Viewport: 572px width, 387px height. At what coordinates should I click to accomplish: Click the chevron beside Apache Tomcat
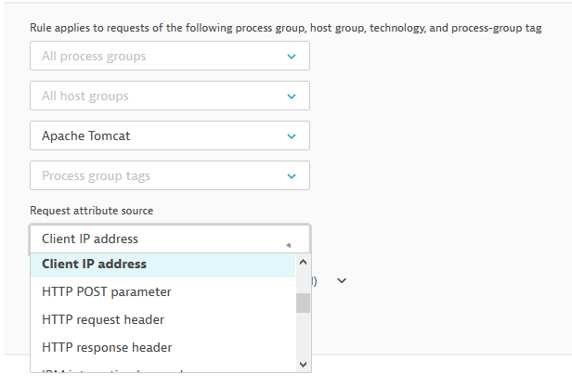coord(292,135)
